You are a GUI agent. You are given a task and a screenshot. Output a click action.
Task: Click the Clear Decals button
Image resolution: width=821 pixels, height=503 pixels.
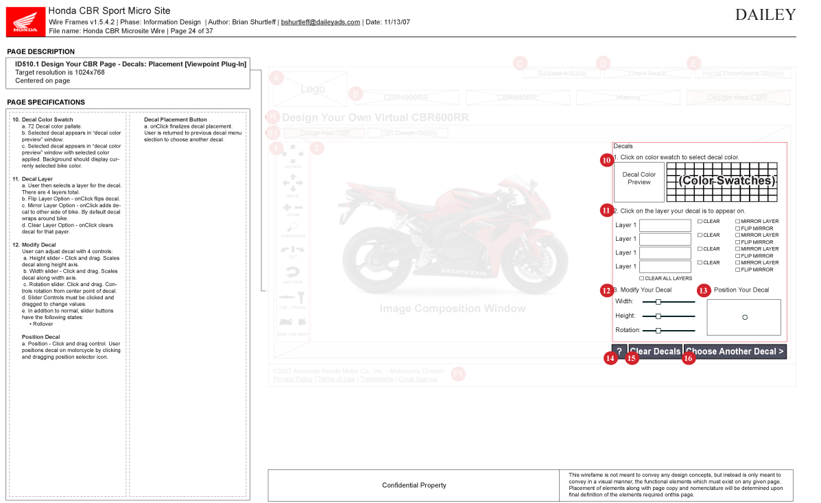pos(655,351)
